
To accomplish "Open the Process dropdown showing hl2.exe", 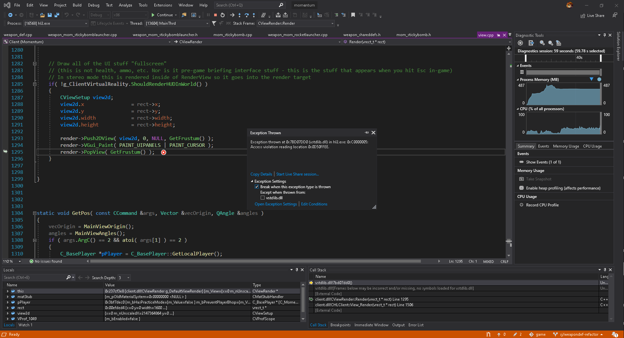I will [56, 23].
